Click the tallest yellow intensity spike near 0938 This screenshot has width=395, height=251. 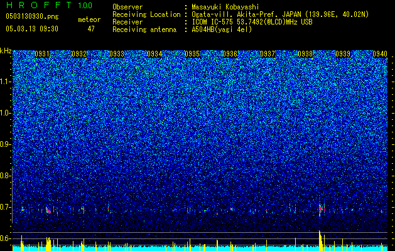tap(320, 240)
